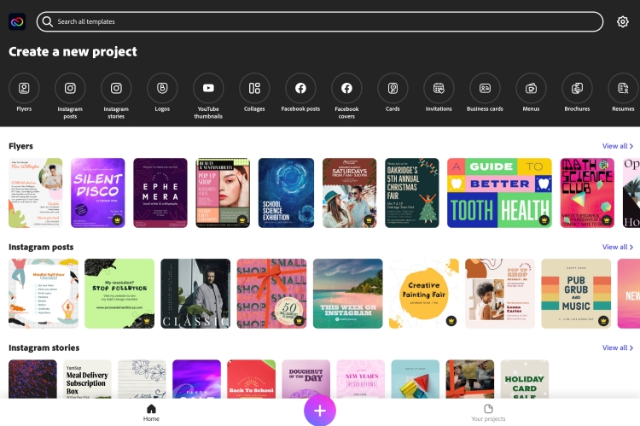Screen dimensions: 640x426
Task: Open the Classic fashion Instagram post
Action: click(195, 294)
